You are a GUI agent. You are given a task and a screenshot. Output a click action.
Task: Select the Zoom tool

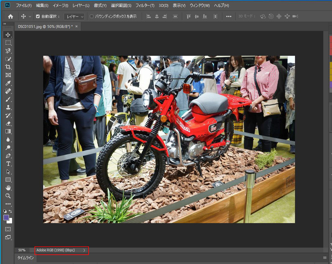[x=8, y=196]
